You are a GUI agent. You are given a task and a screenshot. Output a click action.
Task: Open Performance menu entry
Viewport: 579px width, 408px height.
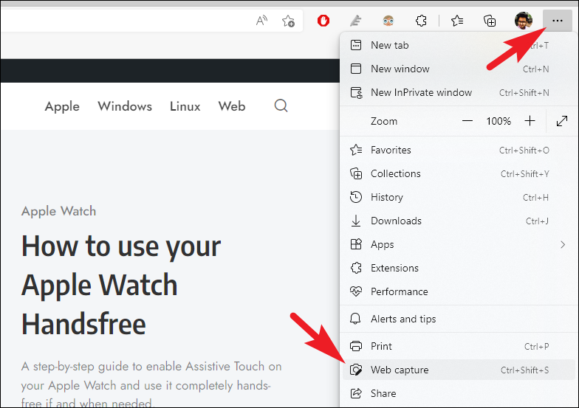(459, 292)
